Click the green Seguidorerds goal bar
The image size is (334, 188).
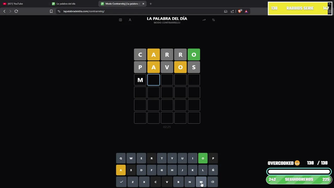(x=299, y=179)
